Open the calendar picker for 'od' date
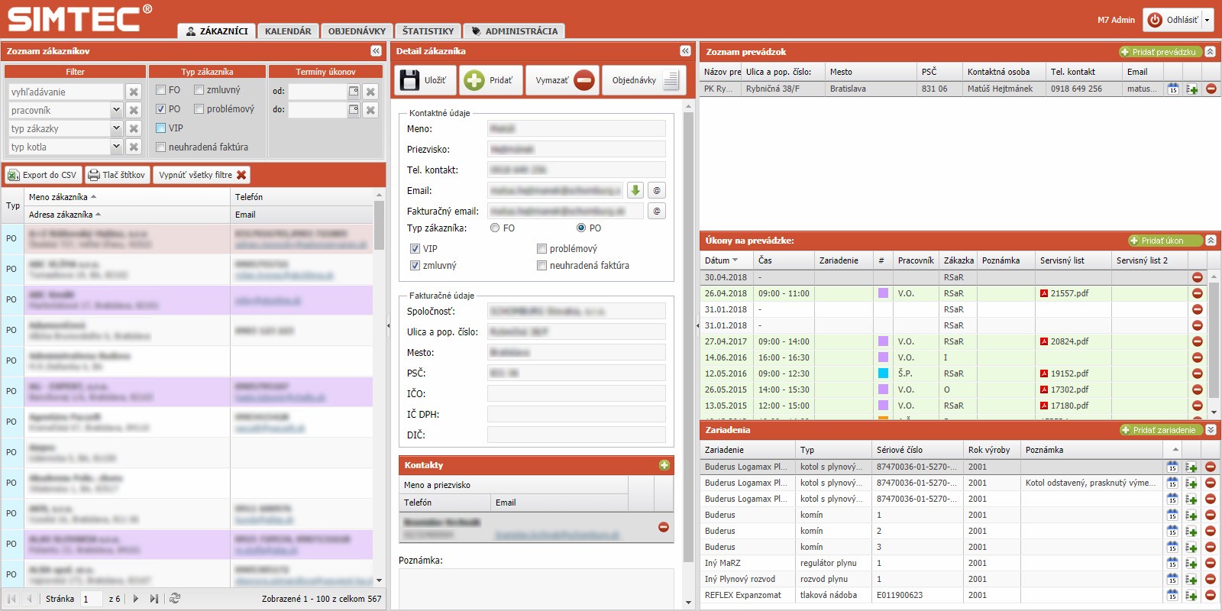This screenshot has height=611, width=1222. coord(354,92)
